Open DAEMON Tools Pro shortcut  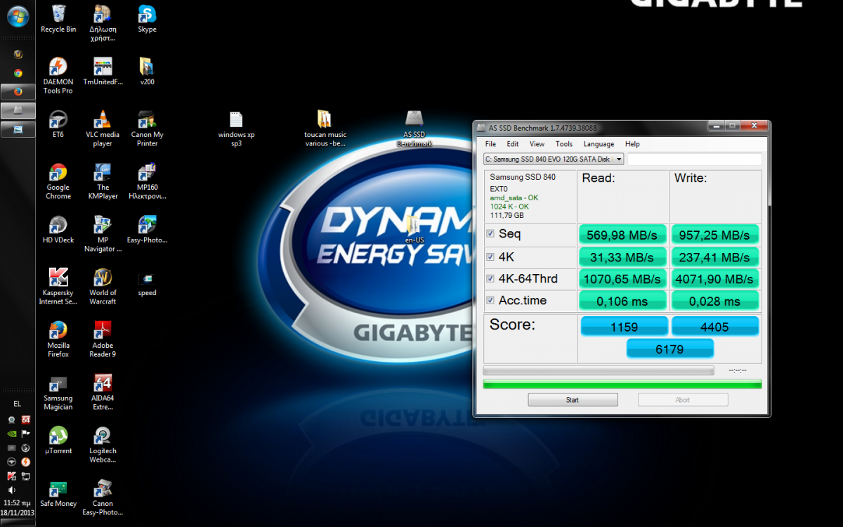(58, 76)
